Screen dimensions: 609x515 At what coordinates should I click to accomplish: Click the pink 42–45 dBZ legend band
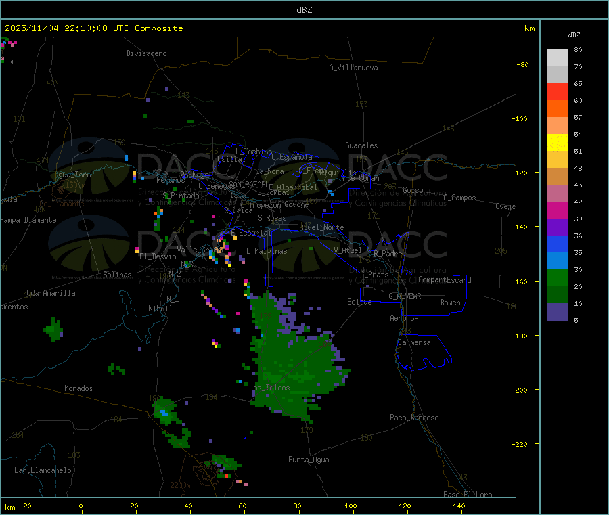click(558, 194)
